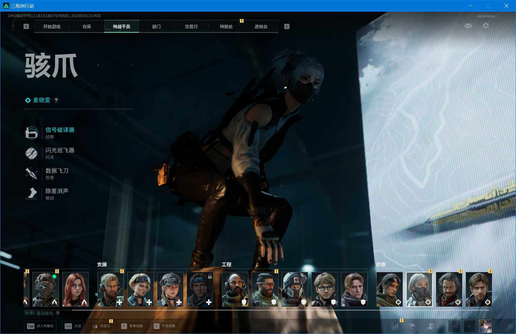The image size is (516, 334).
Task: Select the curly-haired engineer with eyeglasses
Action: 325,289
